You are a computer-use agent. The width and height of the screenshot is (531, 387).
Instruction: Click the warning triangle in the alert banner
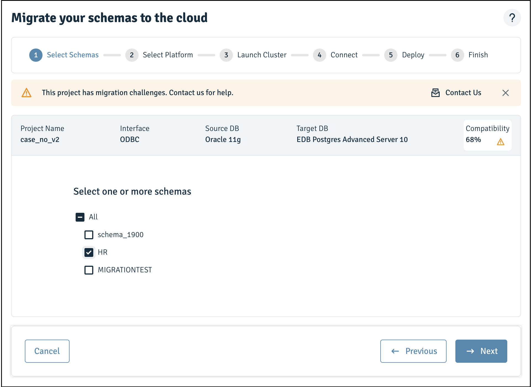[26, 93]
